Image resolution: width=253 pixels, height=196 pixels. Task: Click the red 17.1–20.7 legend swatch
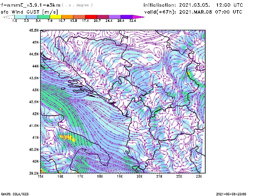[91, 17]
